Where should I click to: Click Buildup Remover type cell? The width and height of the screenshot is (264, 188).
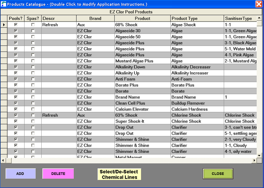click(x=197, y=103)
